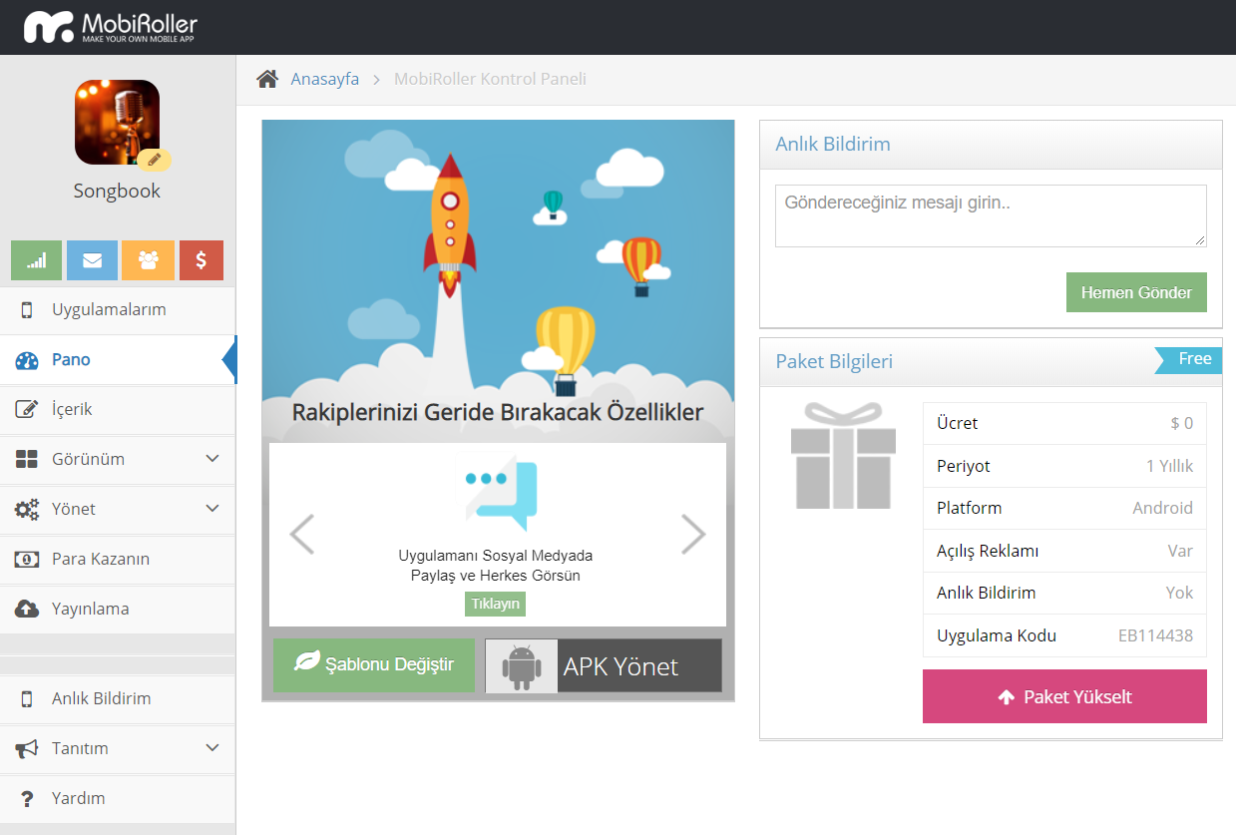Screen dimensions: 1236x835
Task: Open the green statistics signal-bars button
Action: 36,260
